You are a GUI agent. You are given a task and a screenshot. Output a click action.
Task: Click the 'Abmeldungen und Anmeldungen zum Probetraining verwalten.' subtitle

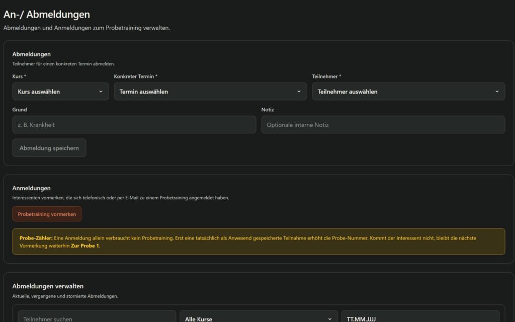click(x=87, y=28)
